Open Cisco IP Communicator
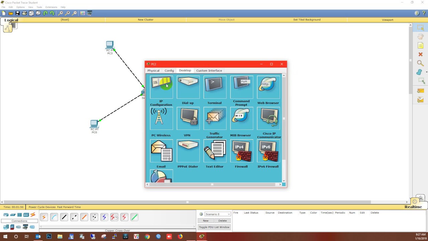This screenshot has width=428, height=241. [x=269, y=118]
